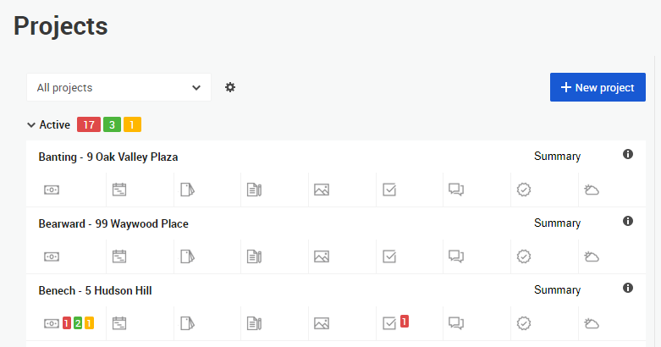This screenshot has height=347, width=661.
Task: Open Summary for Benech - 5 Hudson Hill
Action: click(x=557, y=290)
